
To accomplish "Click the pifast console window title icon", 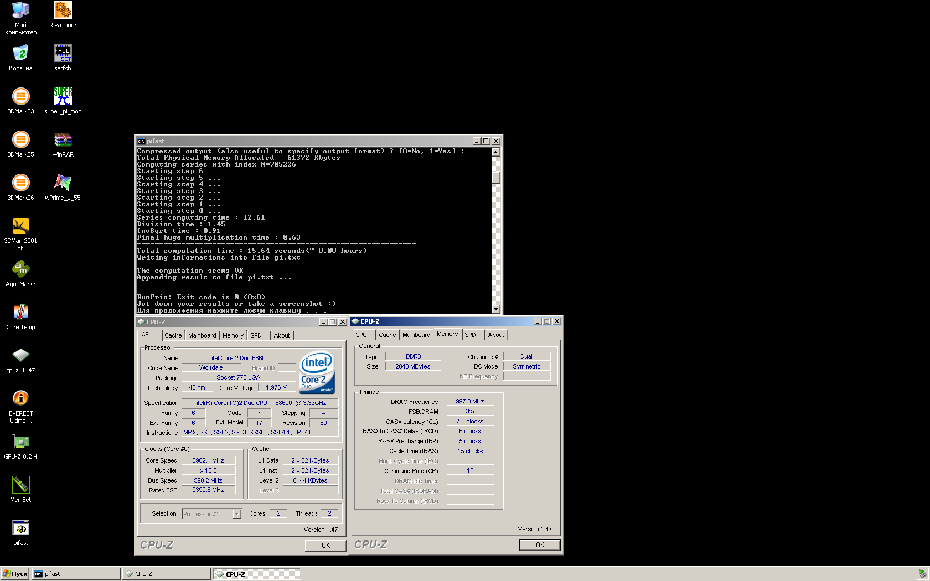I will (141, 141).
